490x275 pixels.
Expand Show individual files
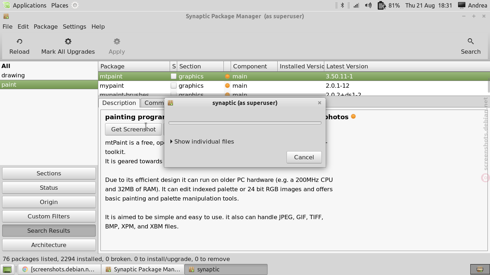click(x=202, y=141)
